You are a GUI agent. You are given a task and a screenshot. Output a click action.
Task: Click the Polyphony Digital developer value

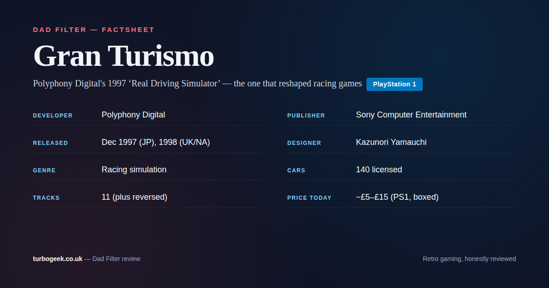click(133, 115)
